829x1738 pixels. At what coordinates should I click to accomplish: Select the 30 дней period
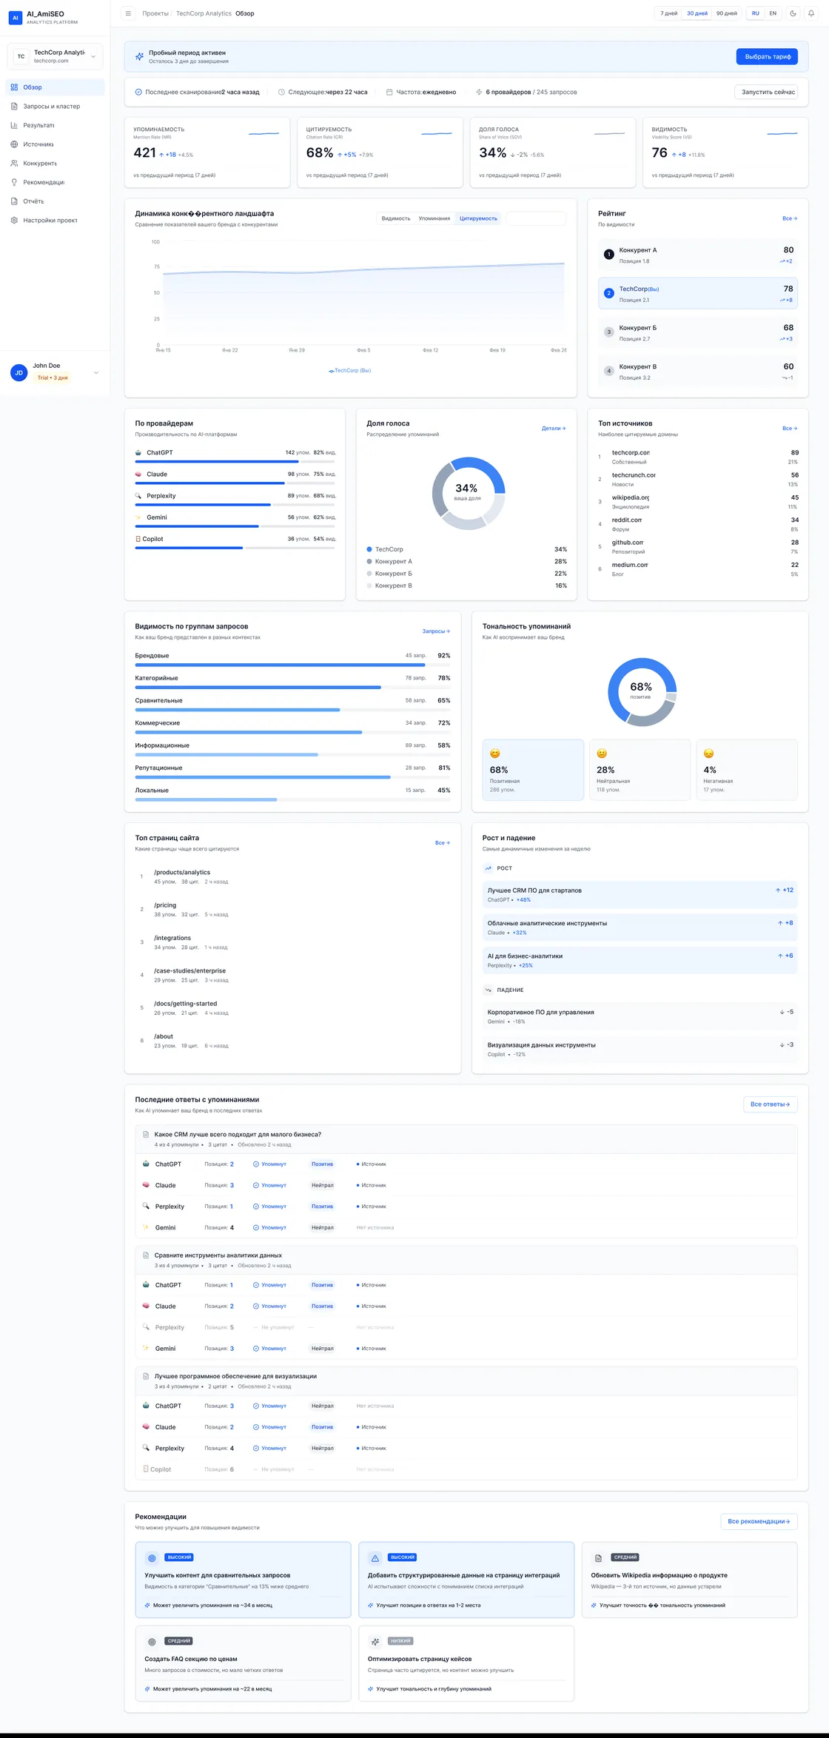(697, 13)
